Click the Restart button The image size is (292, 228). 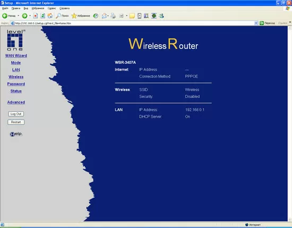click(x=16, y=122)
